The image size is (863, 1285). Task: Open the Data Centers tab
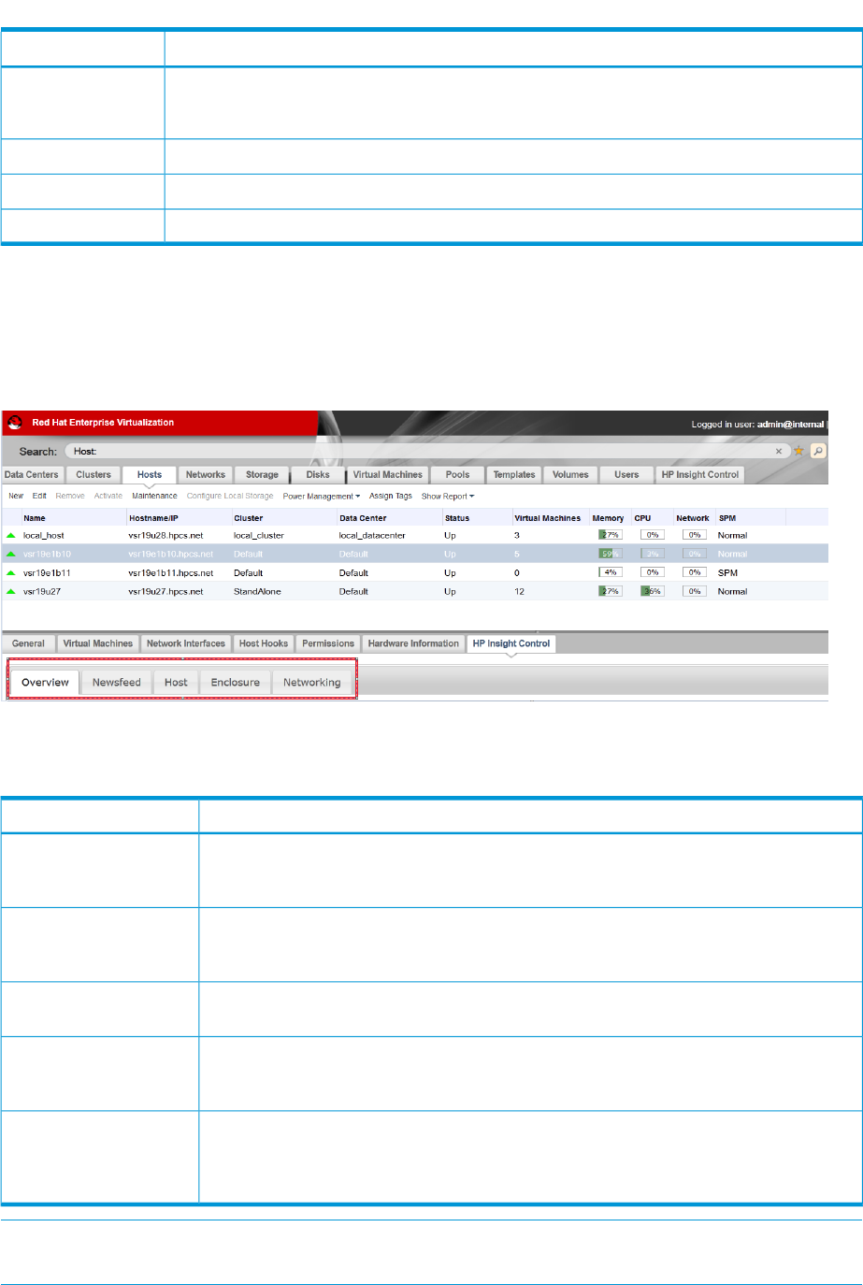coord(32,475)
